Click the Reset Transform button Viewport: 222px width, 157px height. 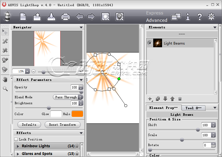click(x=63, y=125)
